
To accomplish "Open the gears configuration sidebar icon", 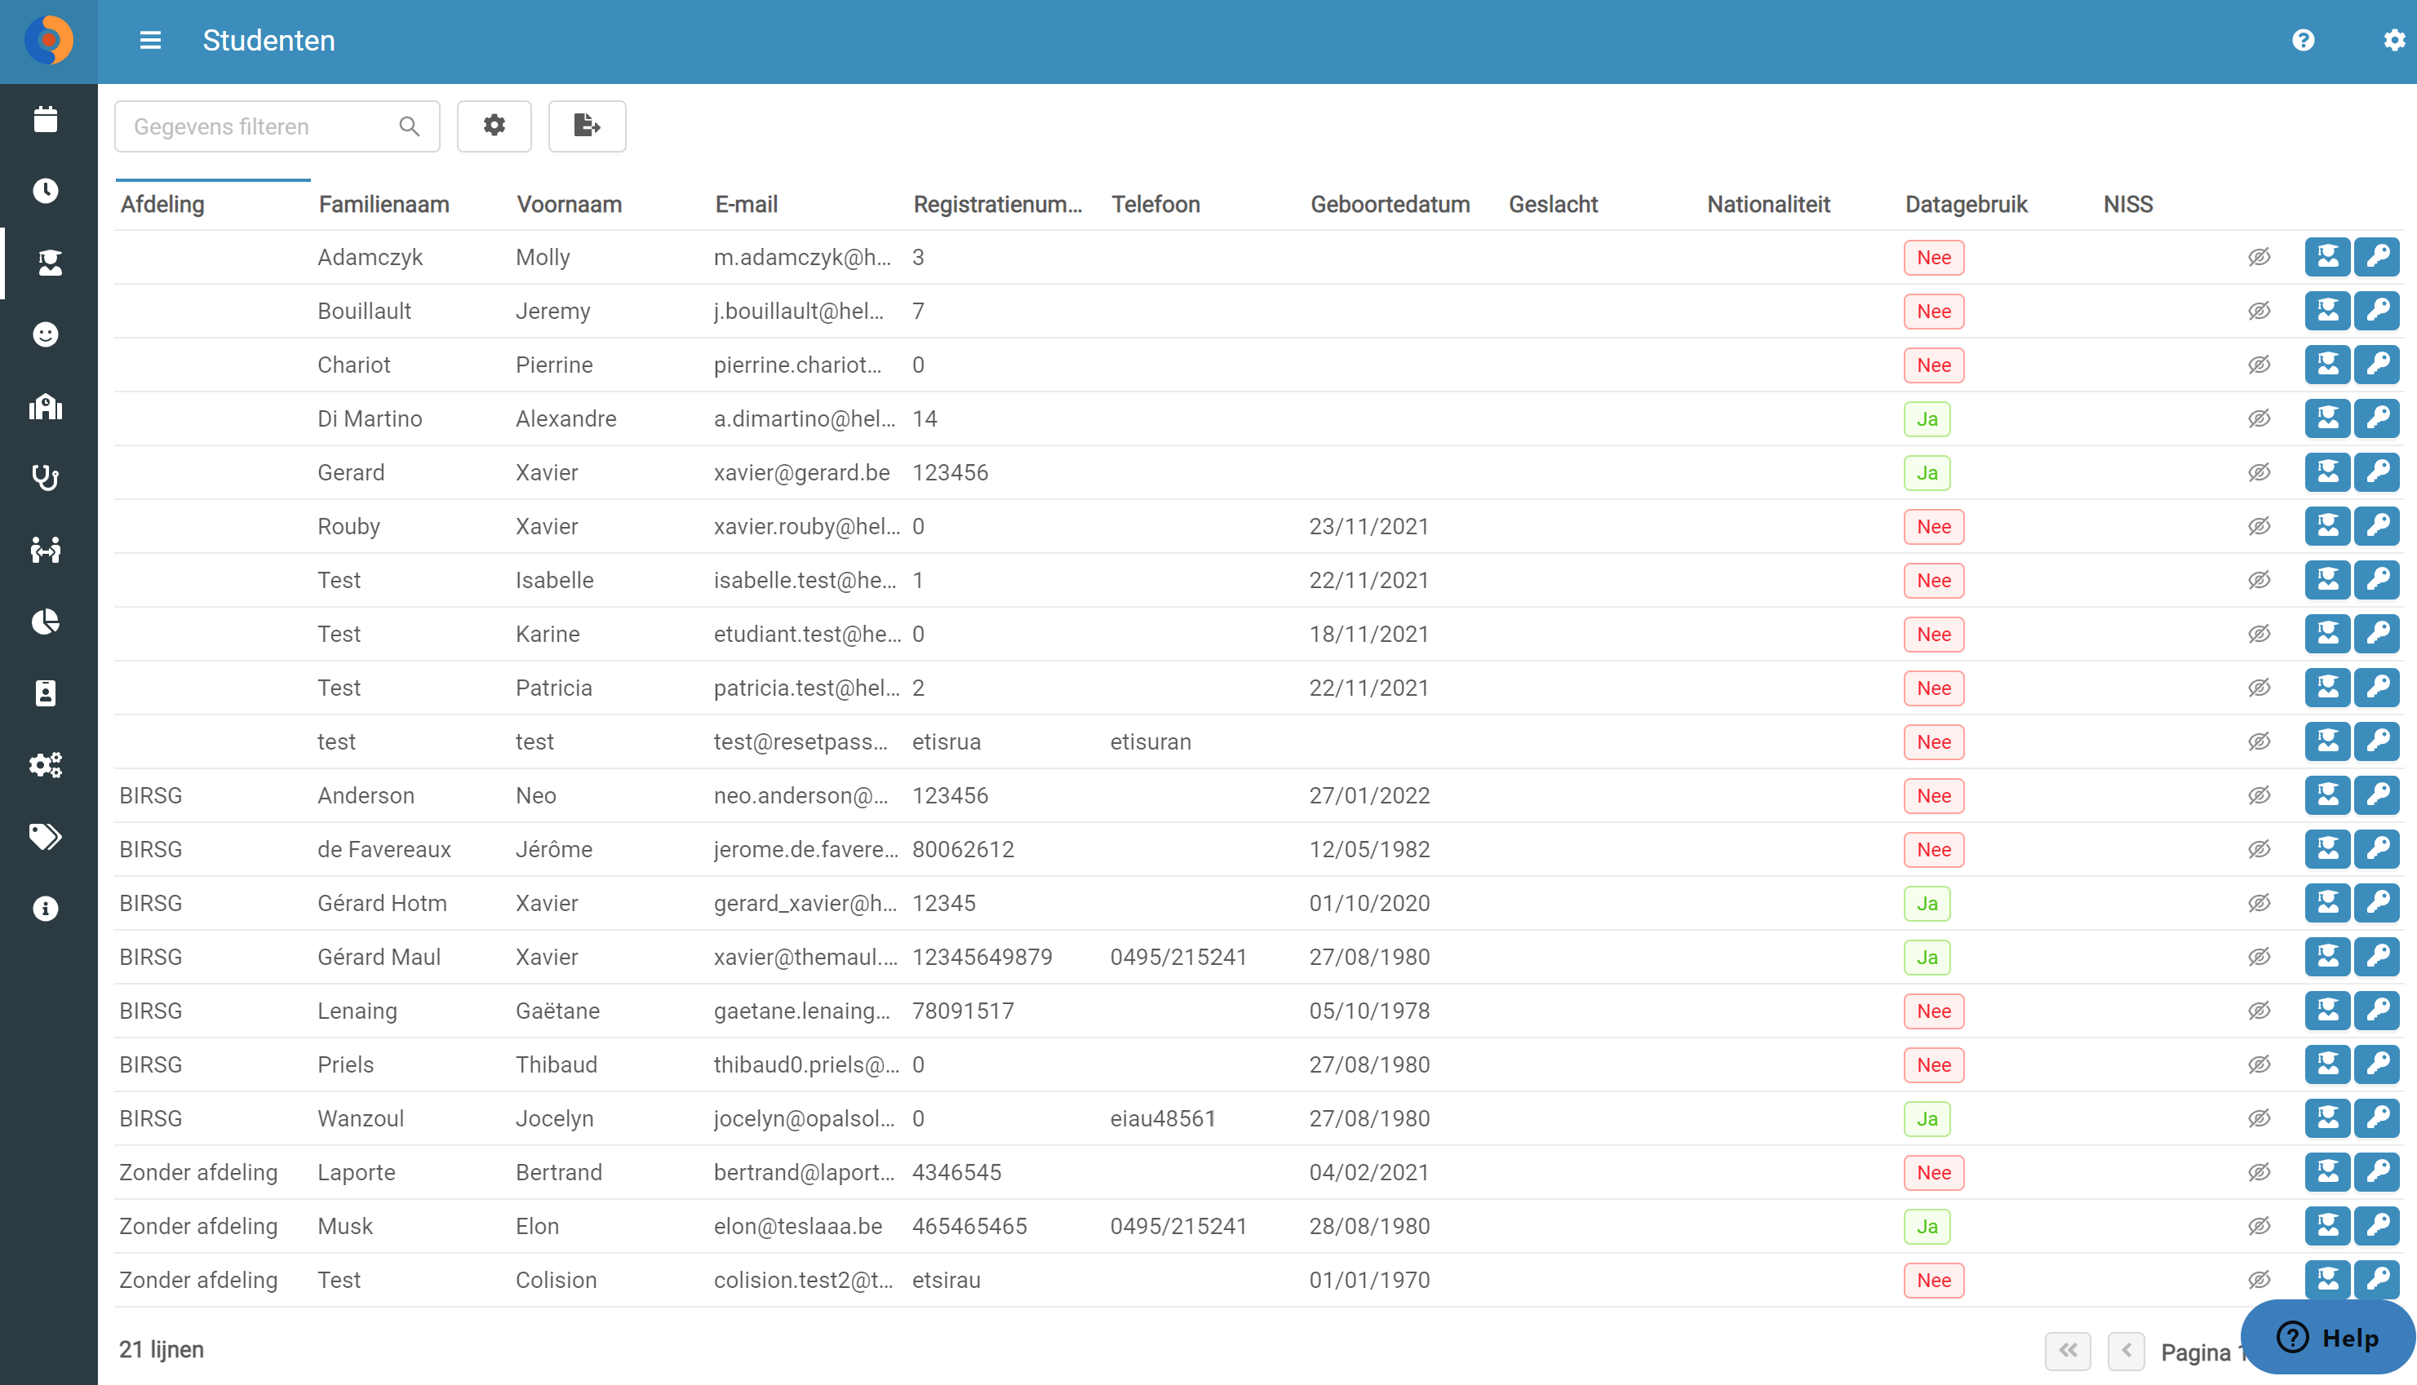I will pos(46,765).
